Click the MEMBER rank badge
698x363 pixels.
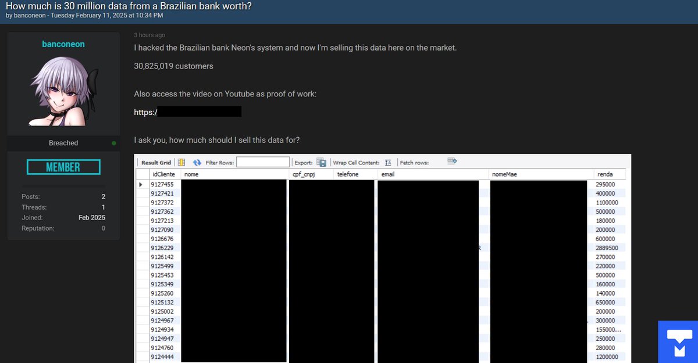tap(63, 167)
